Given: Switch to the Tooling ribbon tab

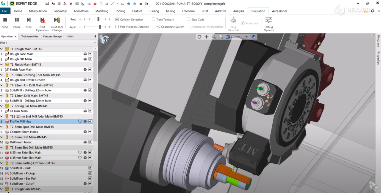Looking at the screenshot, I should tap(120, 11).
